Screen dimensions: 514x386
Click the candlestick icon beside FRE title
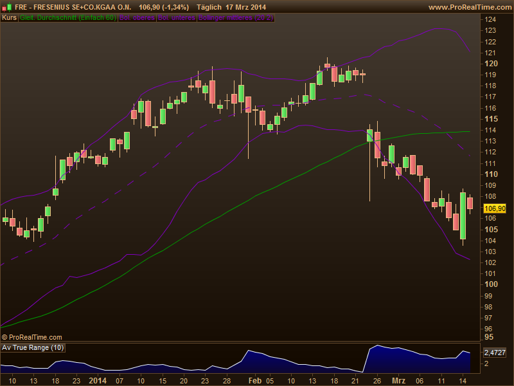tap(6, 7)
